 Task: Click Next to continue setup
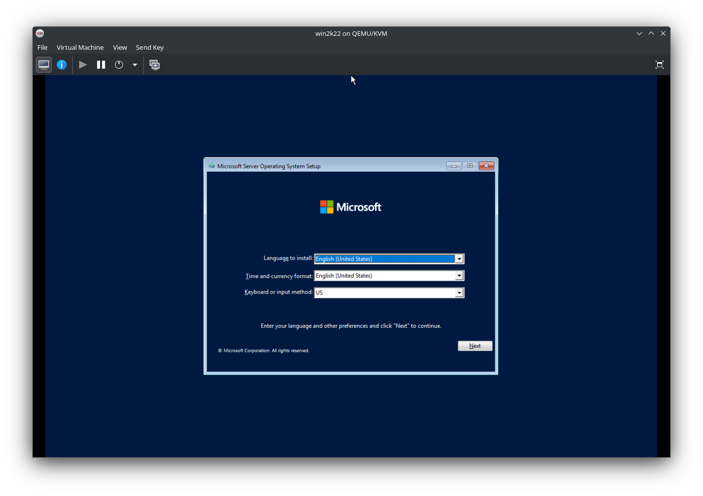click(474, 345)
